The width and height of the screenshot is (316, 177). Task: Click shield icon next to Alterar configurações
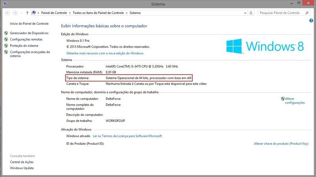click(282, 99)
